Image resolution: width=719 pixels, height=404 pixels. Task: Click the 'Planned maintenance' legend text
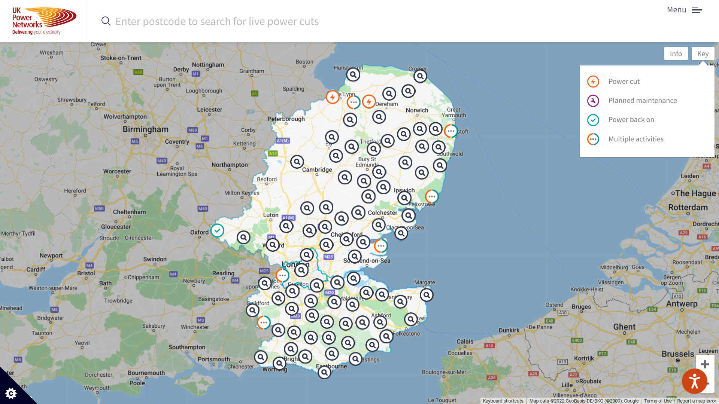click(643, 100)
